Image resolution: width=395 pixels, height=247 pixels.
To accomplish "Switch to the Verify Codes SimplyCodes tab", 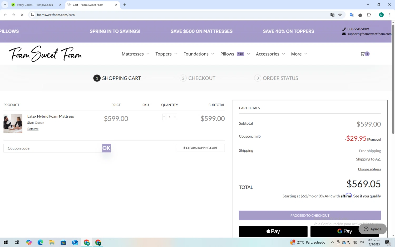I will tap(35, 5).
